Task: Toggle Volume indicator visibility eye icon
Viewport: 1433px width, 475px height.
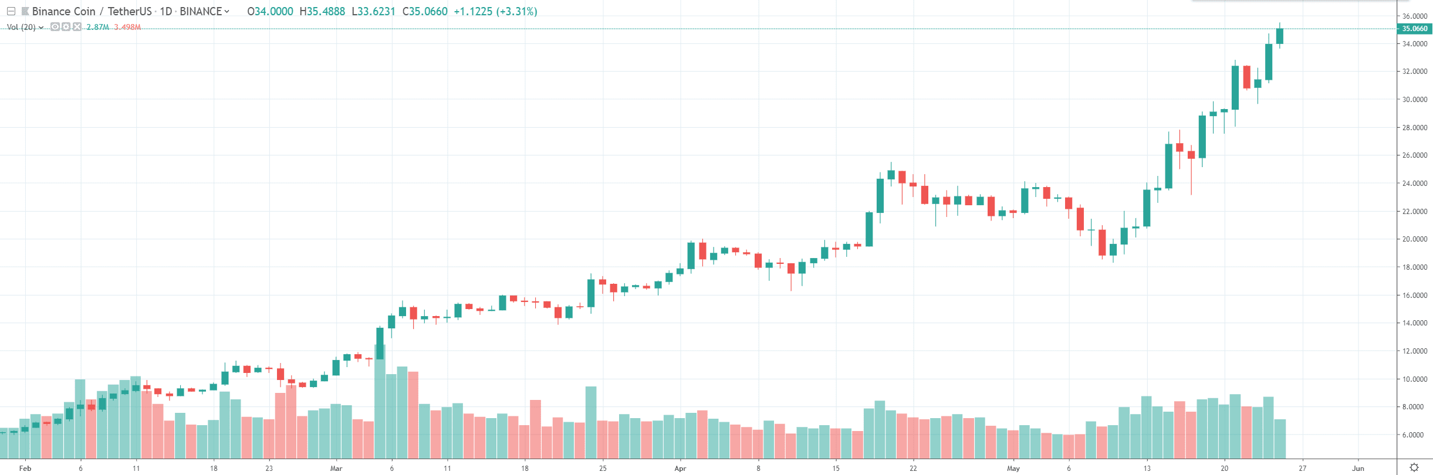Action: point(55,27)
